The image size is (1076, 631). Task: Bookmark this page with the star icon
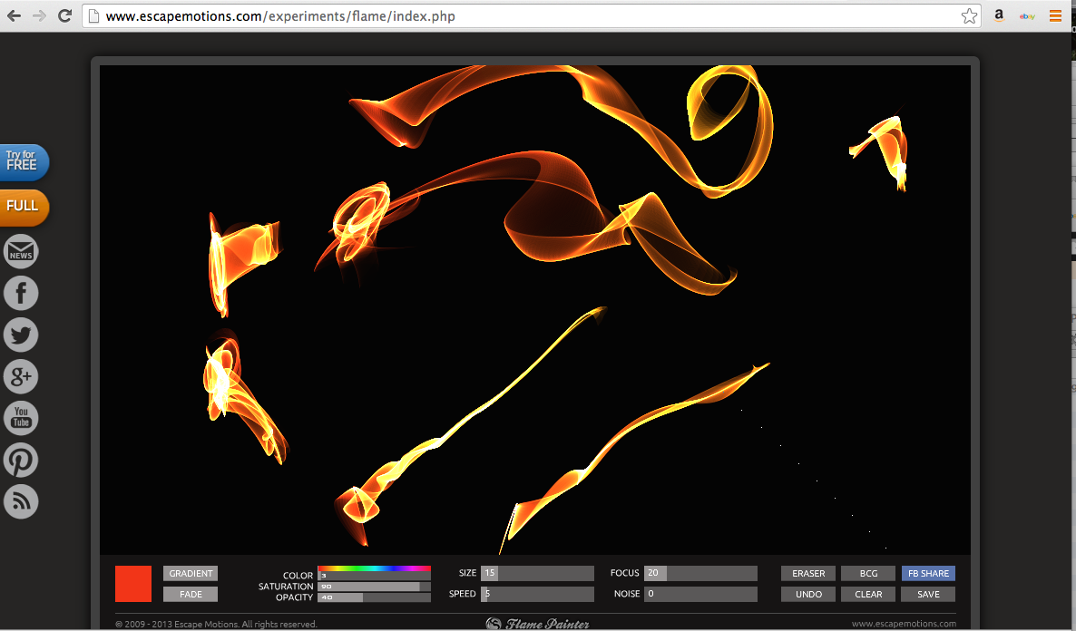(969, 16)
